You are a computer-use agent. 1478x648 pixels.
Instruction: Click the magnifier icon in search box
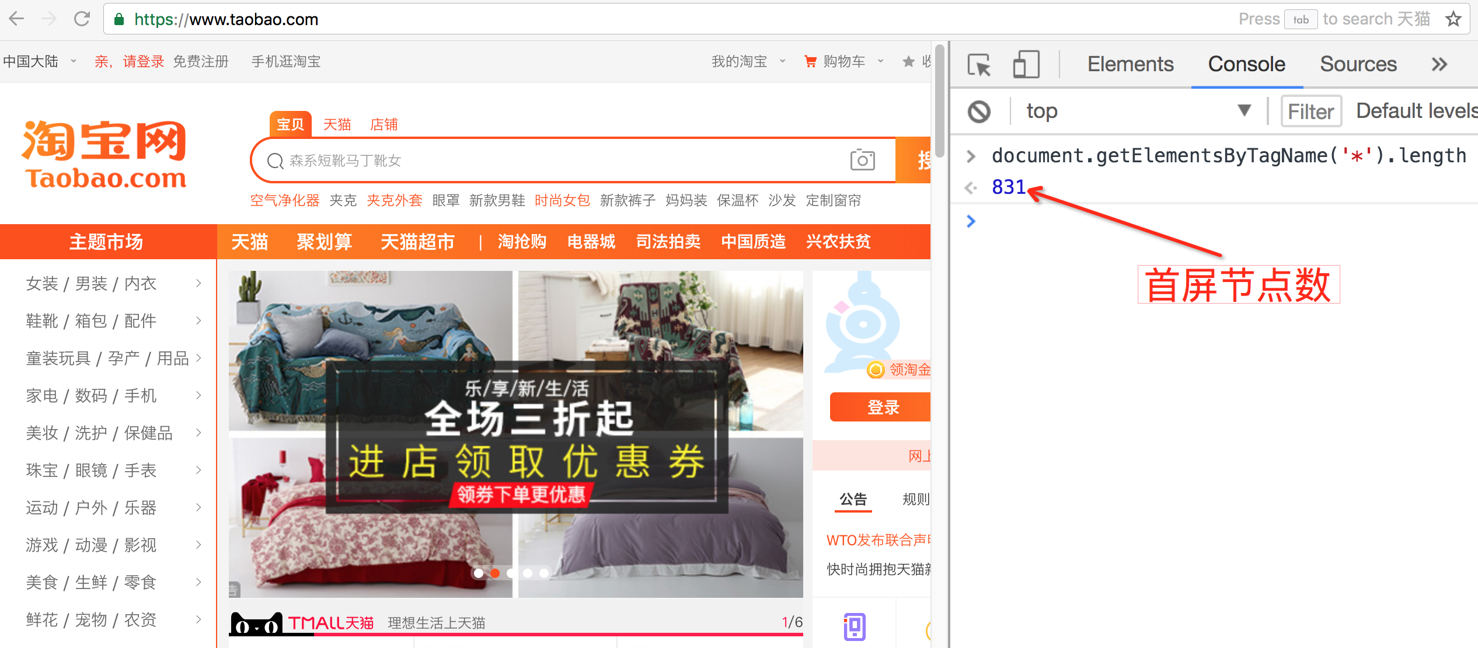point(275,161)
